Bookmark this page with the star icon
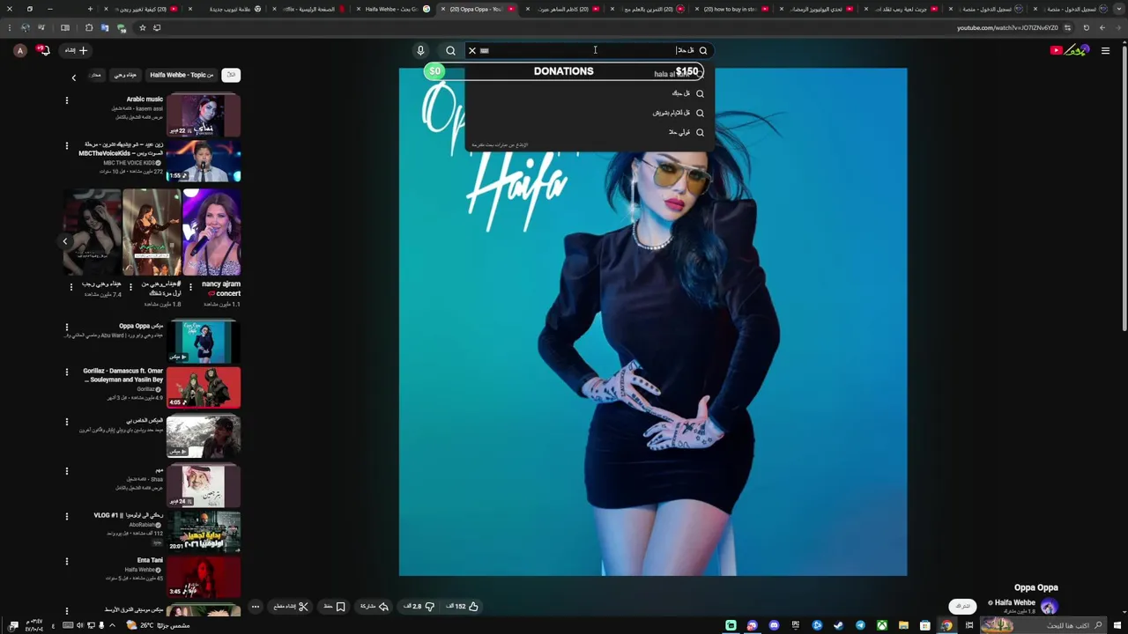Image resolution: width=1128 pixels, height=634 pixels. point(142,27)
